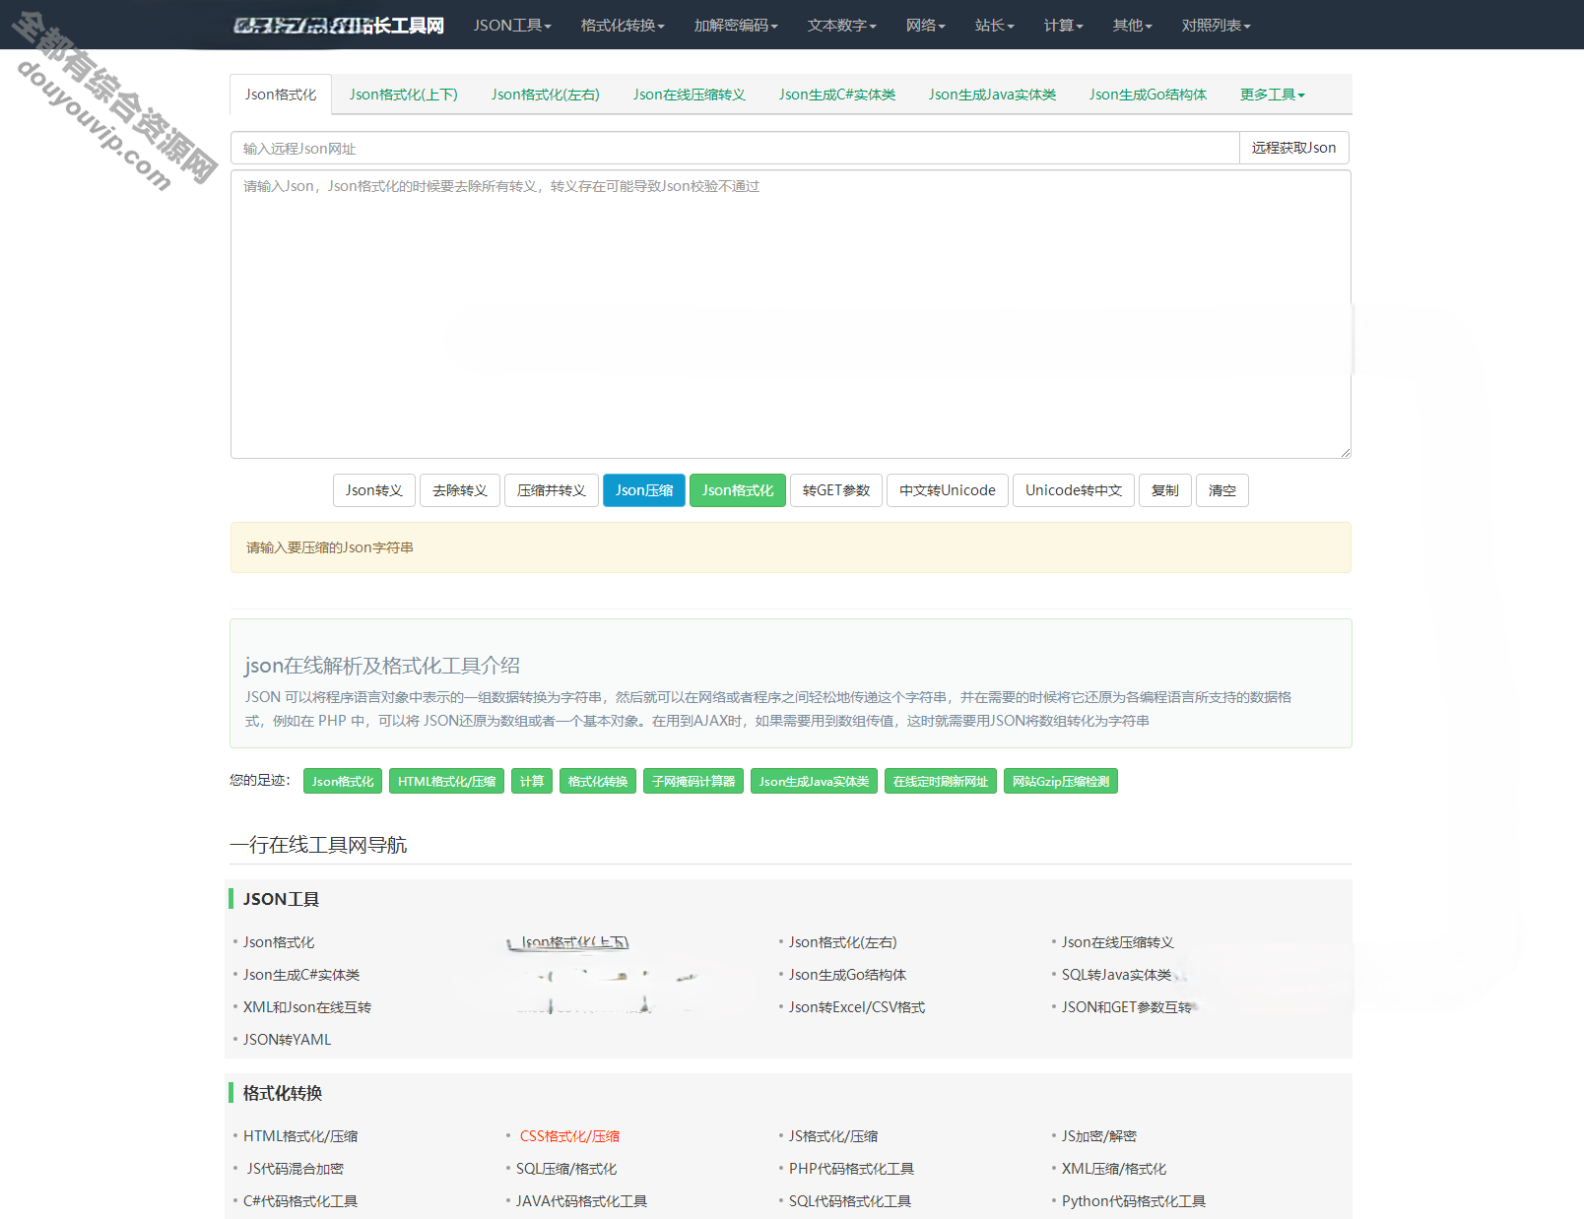The height and width of the screenshot is (1219, 1584).
Task: Expand the 站长 menu
Action: tap(995, 26)
